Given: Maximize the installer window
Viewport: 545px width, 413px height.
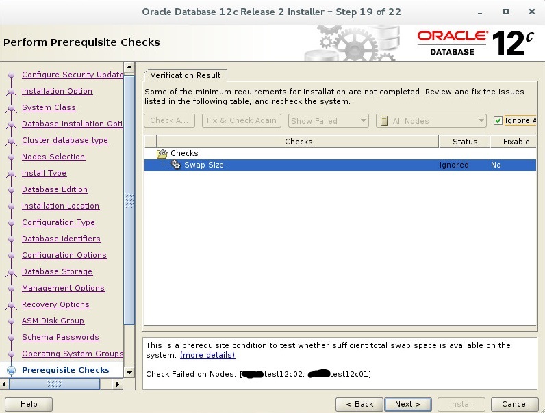Looking at the screenshot, I should (x=506, y=12).
